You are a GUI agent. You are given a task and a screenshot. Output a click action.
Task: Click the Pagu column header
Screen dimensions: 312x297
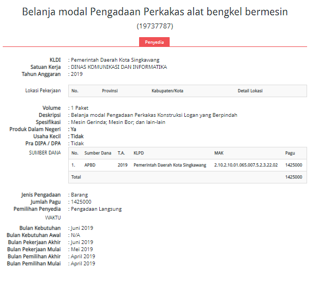290,153
